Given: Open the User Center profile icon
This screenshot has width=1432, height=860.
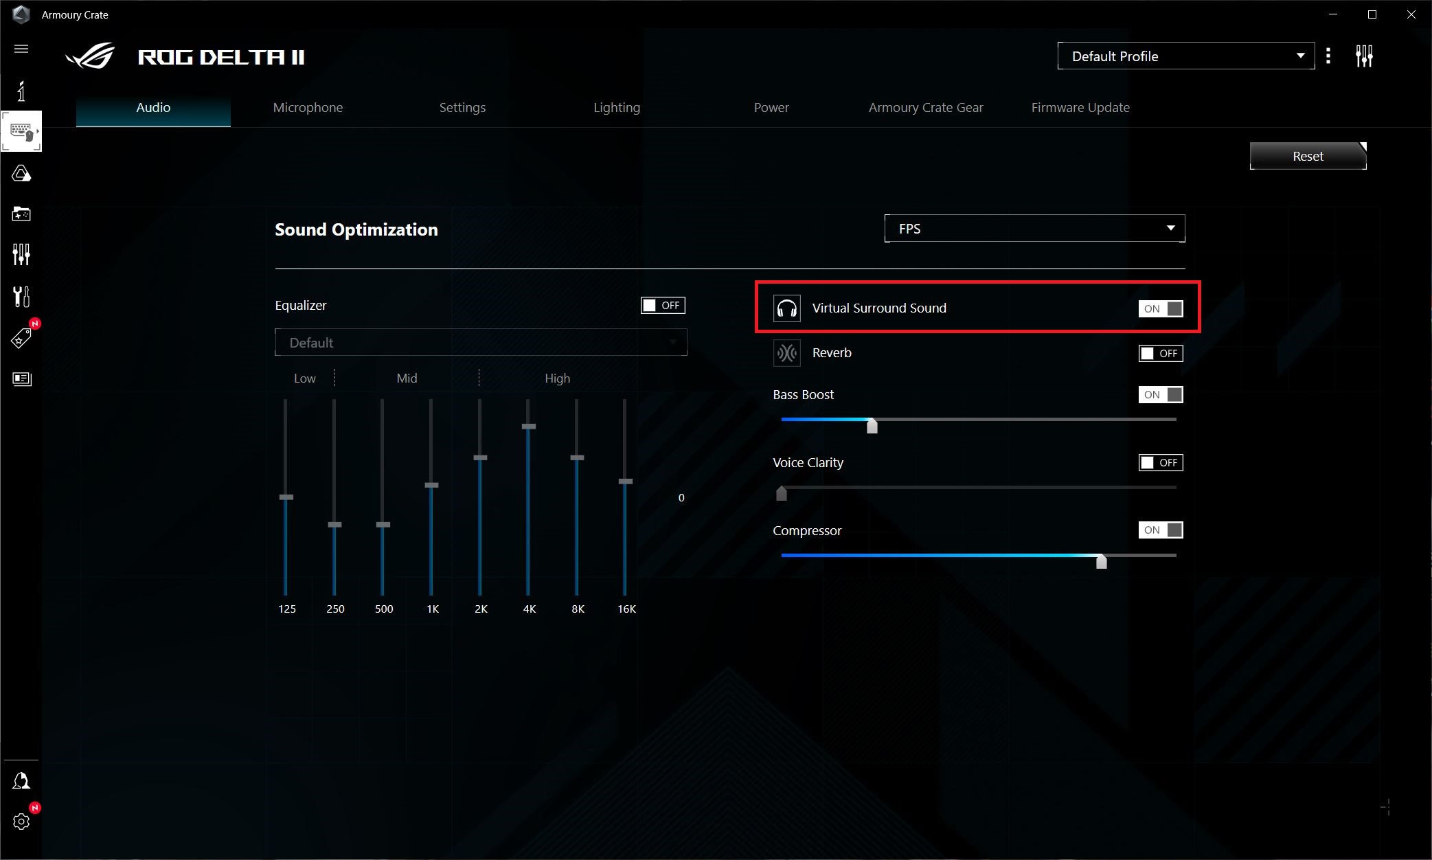Looking at the screenshot, I should [x=21, y=780].
